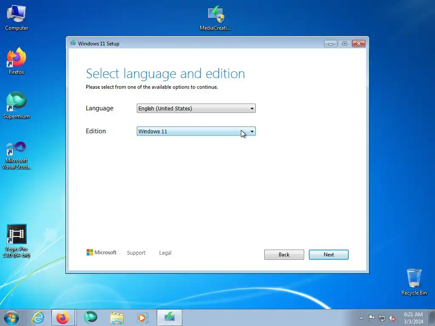The height and width of the screenshot is (326, 435).
Task: Click the network tray icon
Action: [x=382, y=318]
